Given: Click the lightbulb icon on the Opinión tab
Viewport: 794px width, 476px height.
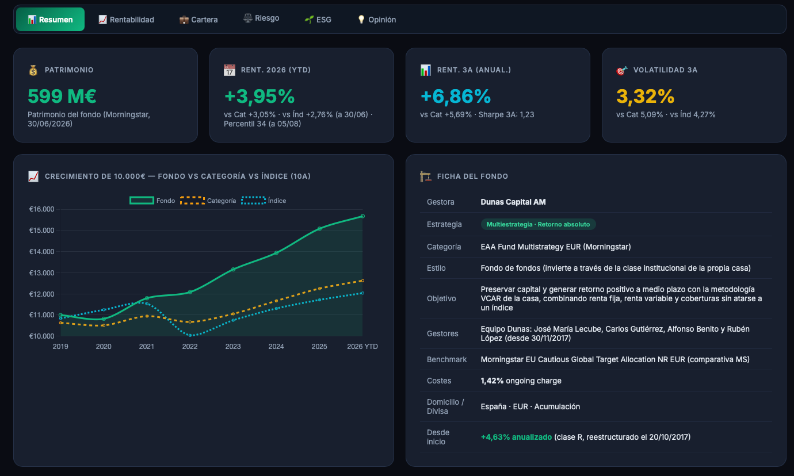Looking at the screenshot, I should (361, 20).
